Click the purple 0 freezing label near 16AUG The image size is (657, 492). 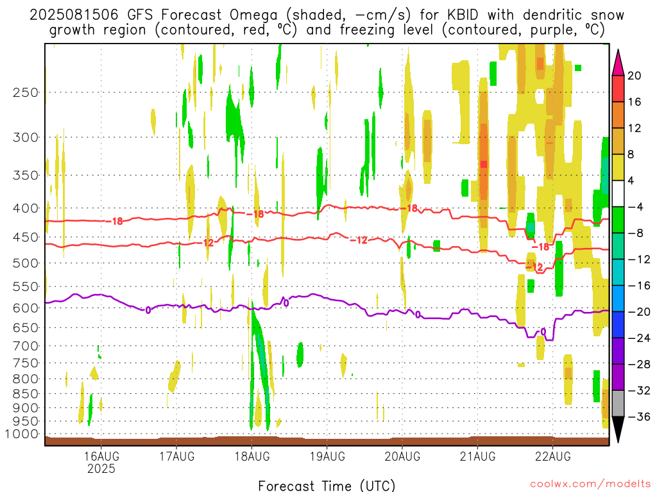148,310
